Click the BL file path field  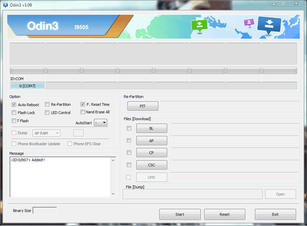pos(235,128)
